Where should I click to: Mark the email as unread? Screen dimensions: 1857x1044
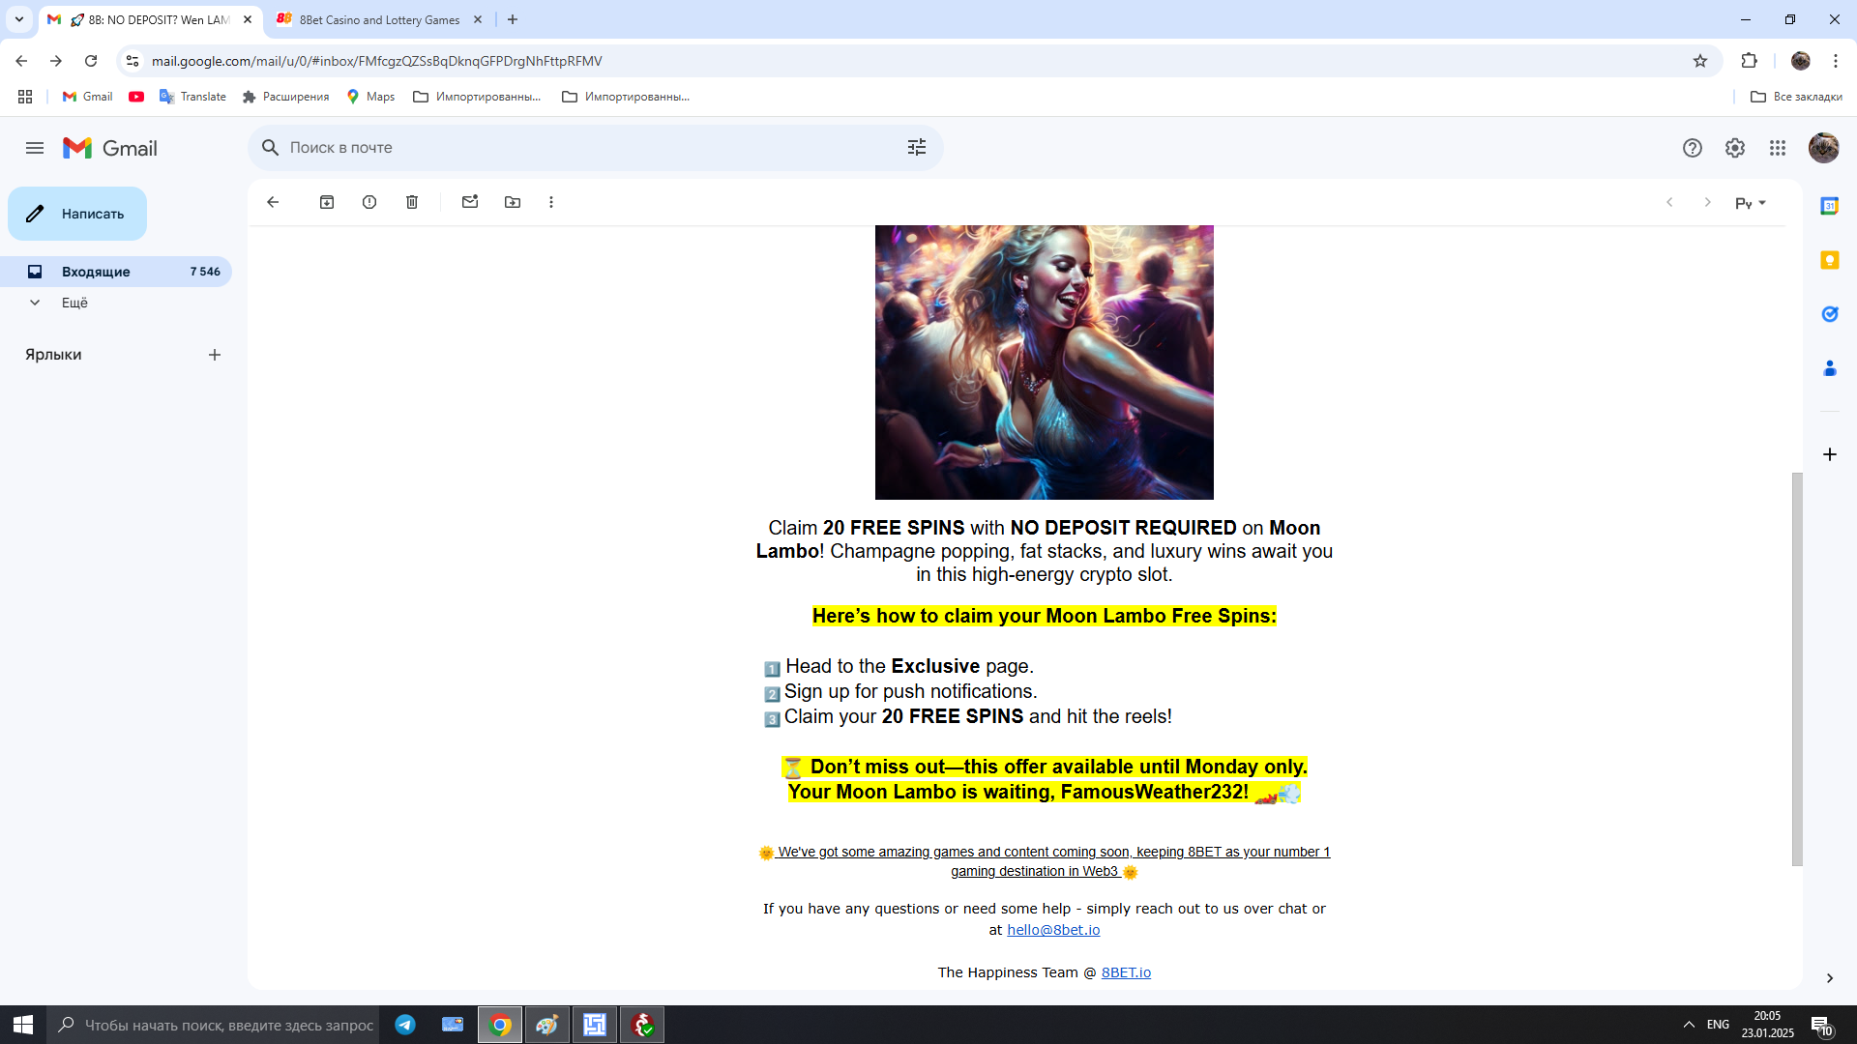coord(470,202)
